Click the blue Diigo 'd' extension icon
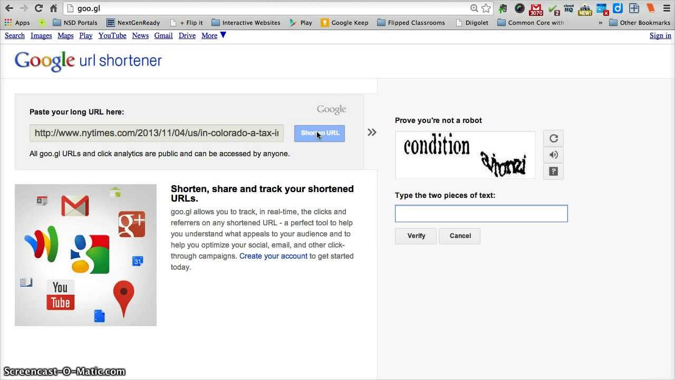 pos(618,8)
